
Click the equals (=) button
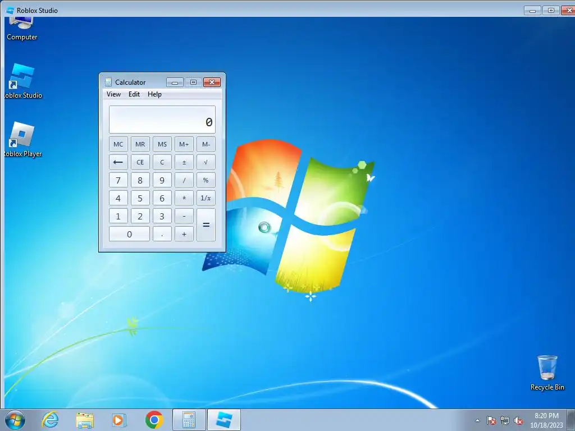coord(206,224)
